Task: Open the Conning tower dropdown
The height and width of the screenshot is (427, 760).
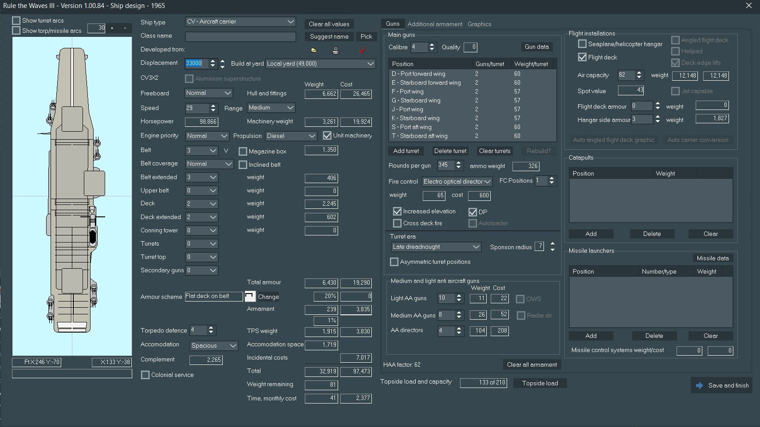Action: 201,231
